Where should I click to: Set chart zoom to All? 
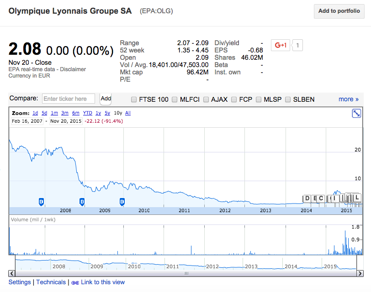click(x=128, y=113)
